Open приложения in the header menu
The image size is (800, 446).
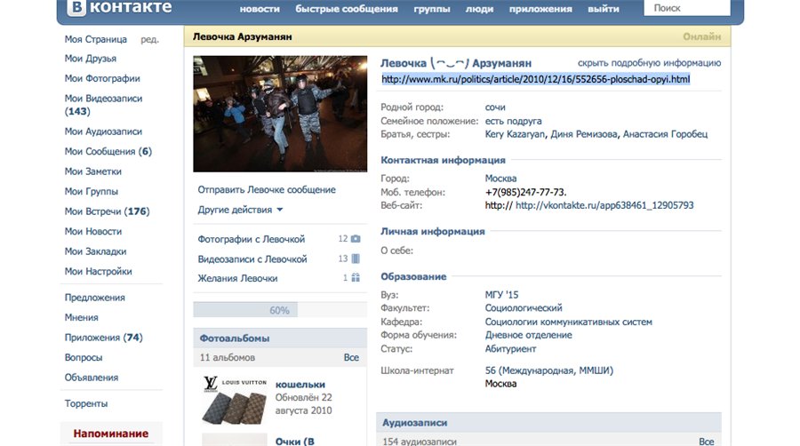(540, 9)
